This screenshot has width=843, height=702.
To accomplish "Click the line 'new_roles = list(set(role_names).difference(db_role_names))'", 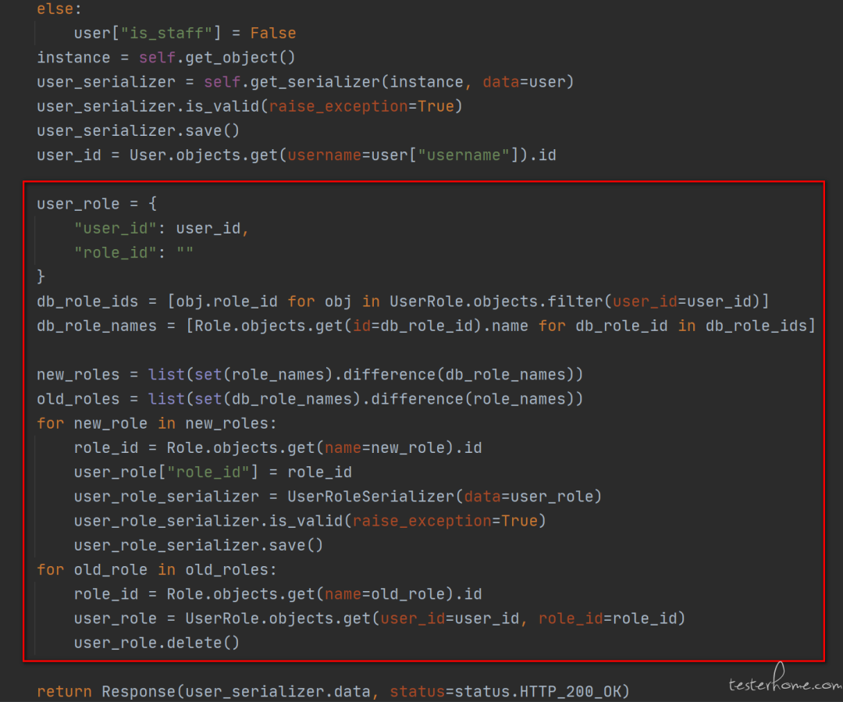I will coord(310,374).
